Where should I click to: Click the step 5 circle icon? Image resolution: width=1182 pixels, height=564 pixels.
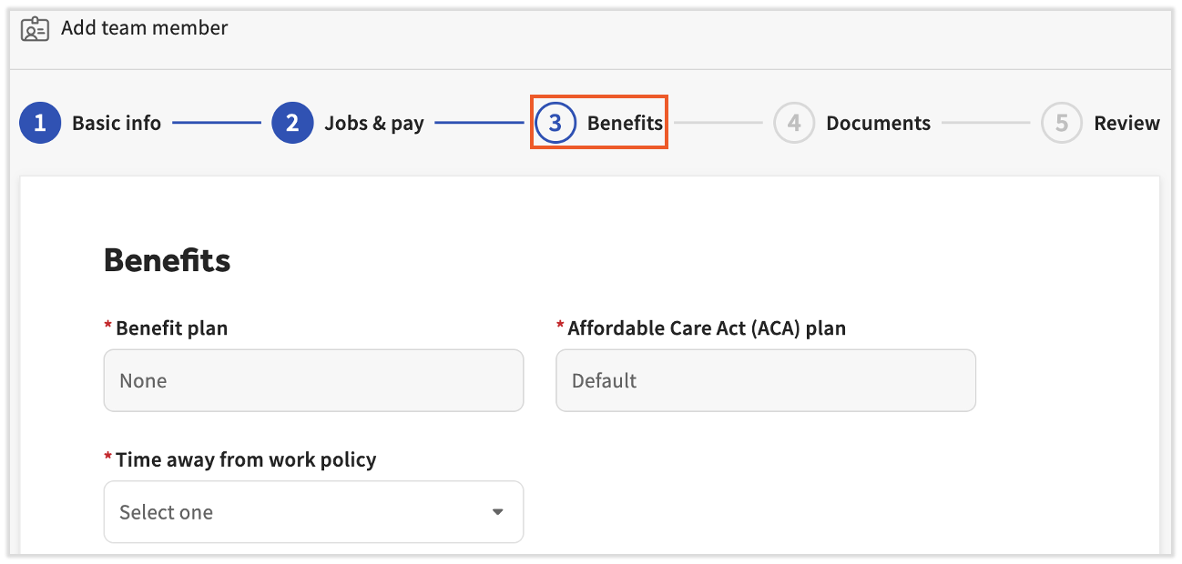point(1062,123)
